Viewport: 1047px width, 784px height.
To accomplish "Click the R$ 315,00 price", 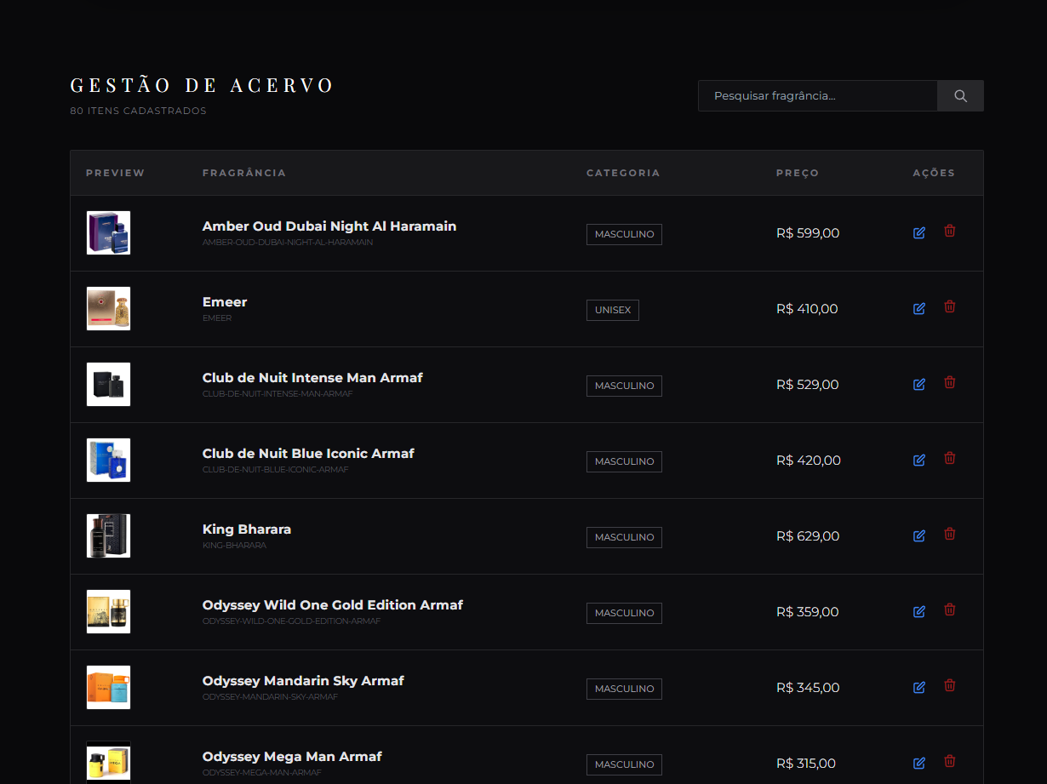I will [x=806, y=764].
